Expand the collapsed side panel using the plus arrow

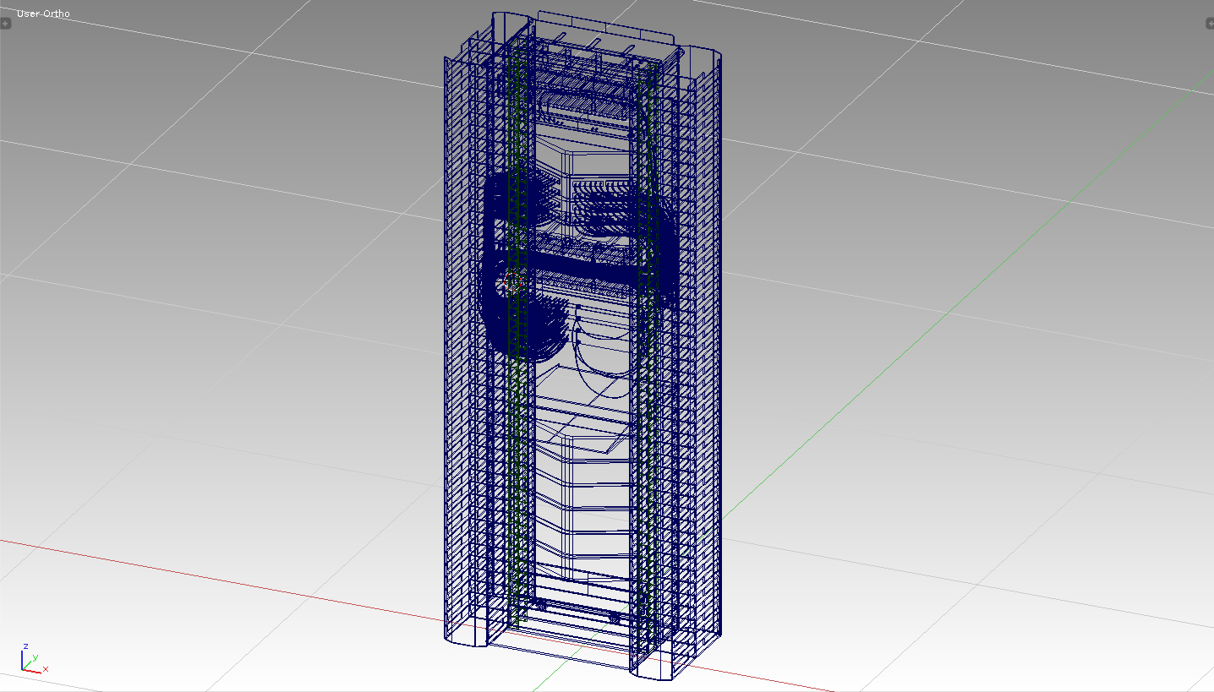click(7, 24)
